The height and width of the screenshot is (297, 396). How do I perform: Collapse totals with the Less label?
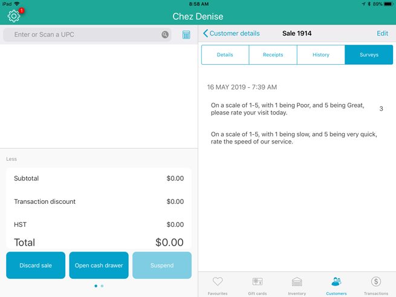point(11,159)
